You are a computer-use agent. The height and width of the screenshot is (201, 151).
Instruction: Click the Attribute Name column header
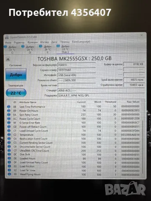tap(28, 102)
